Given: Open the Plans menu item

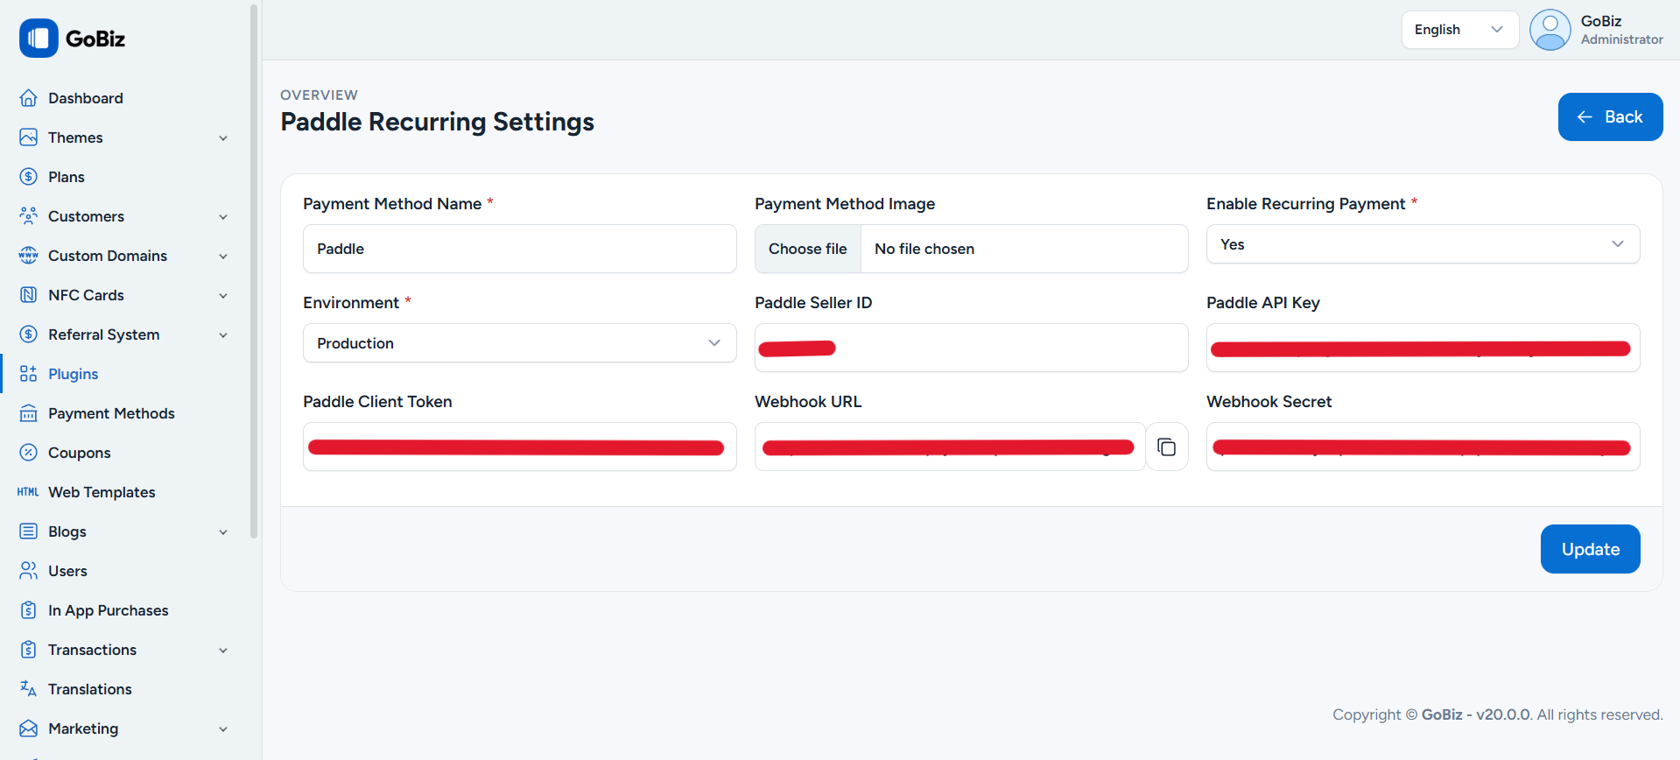Looking at the screenshot, I should coord(67,177).
